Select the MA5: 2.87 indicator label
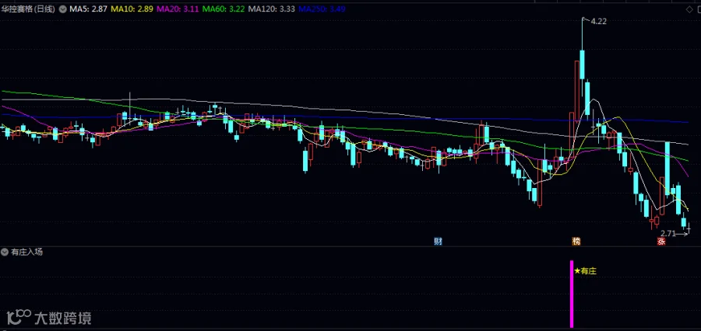 pyautogui.click(x=87, y=9)
